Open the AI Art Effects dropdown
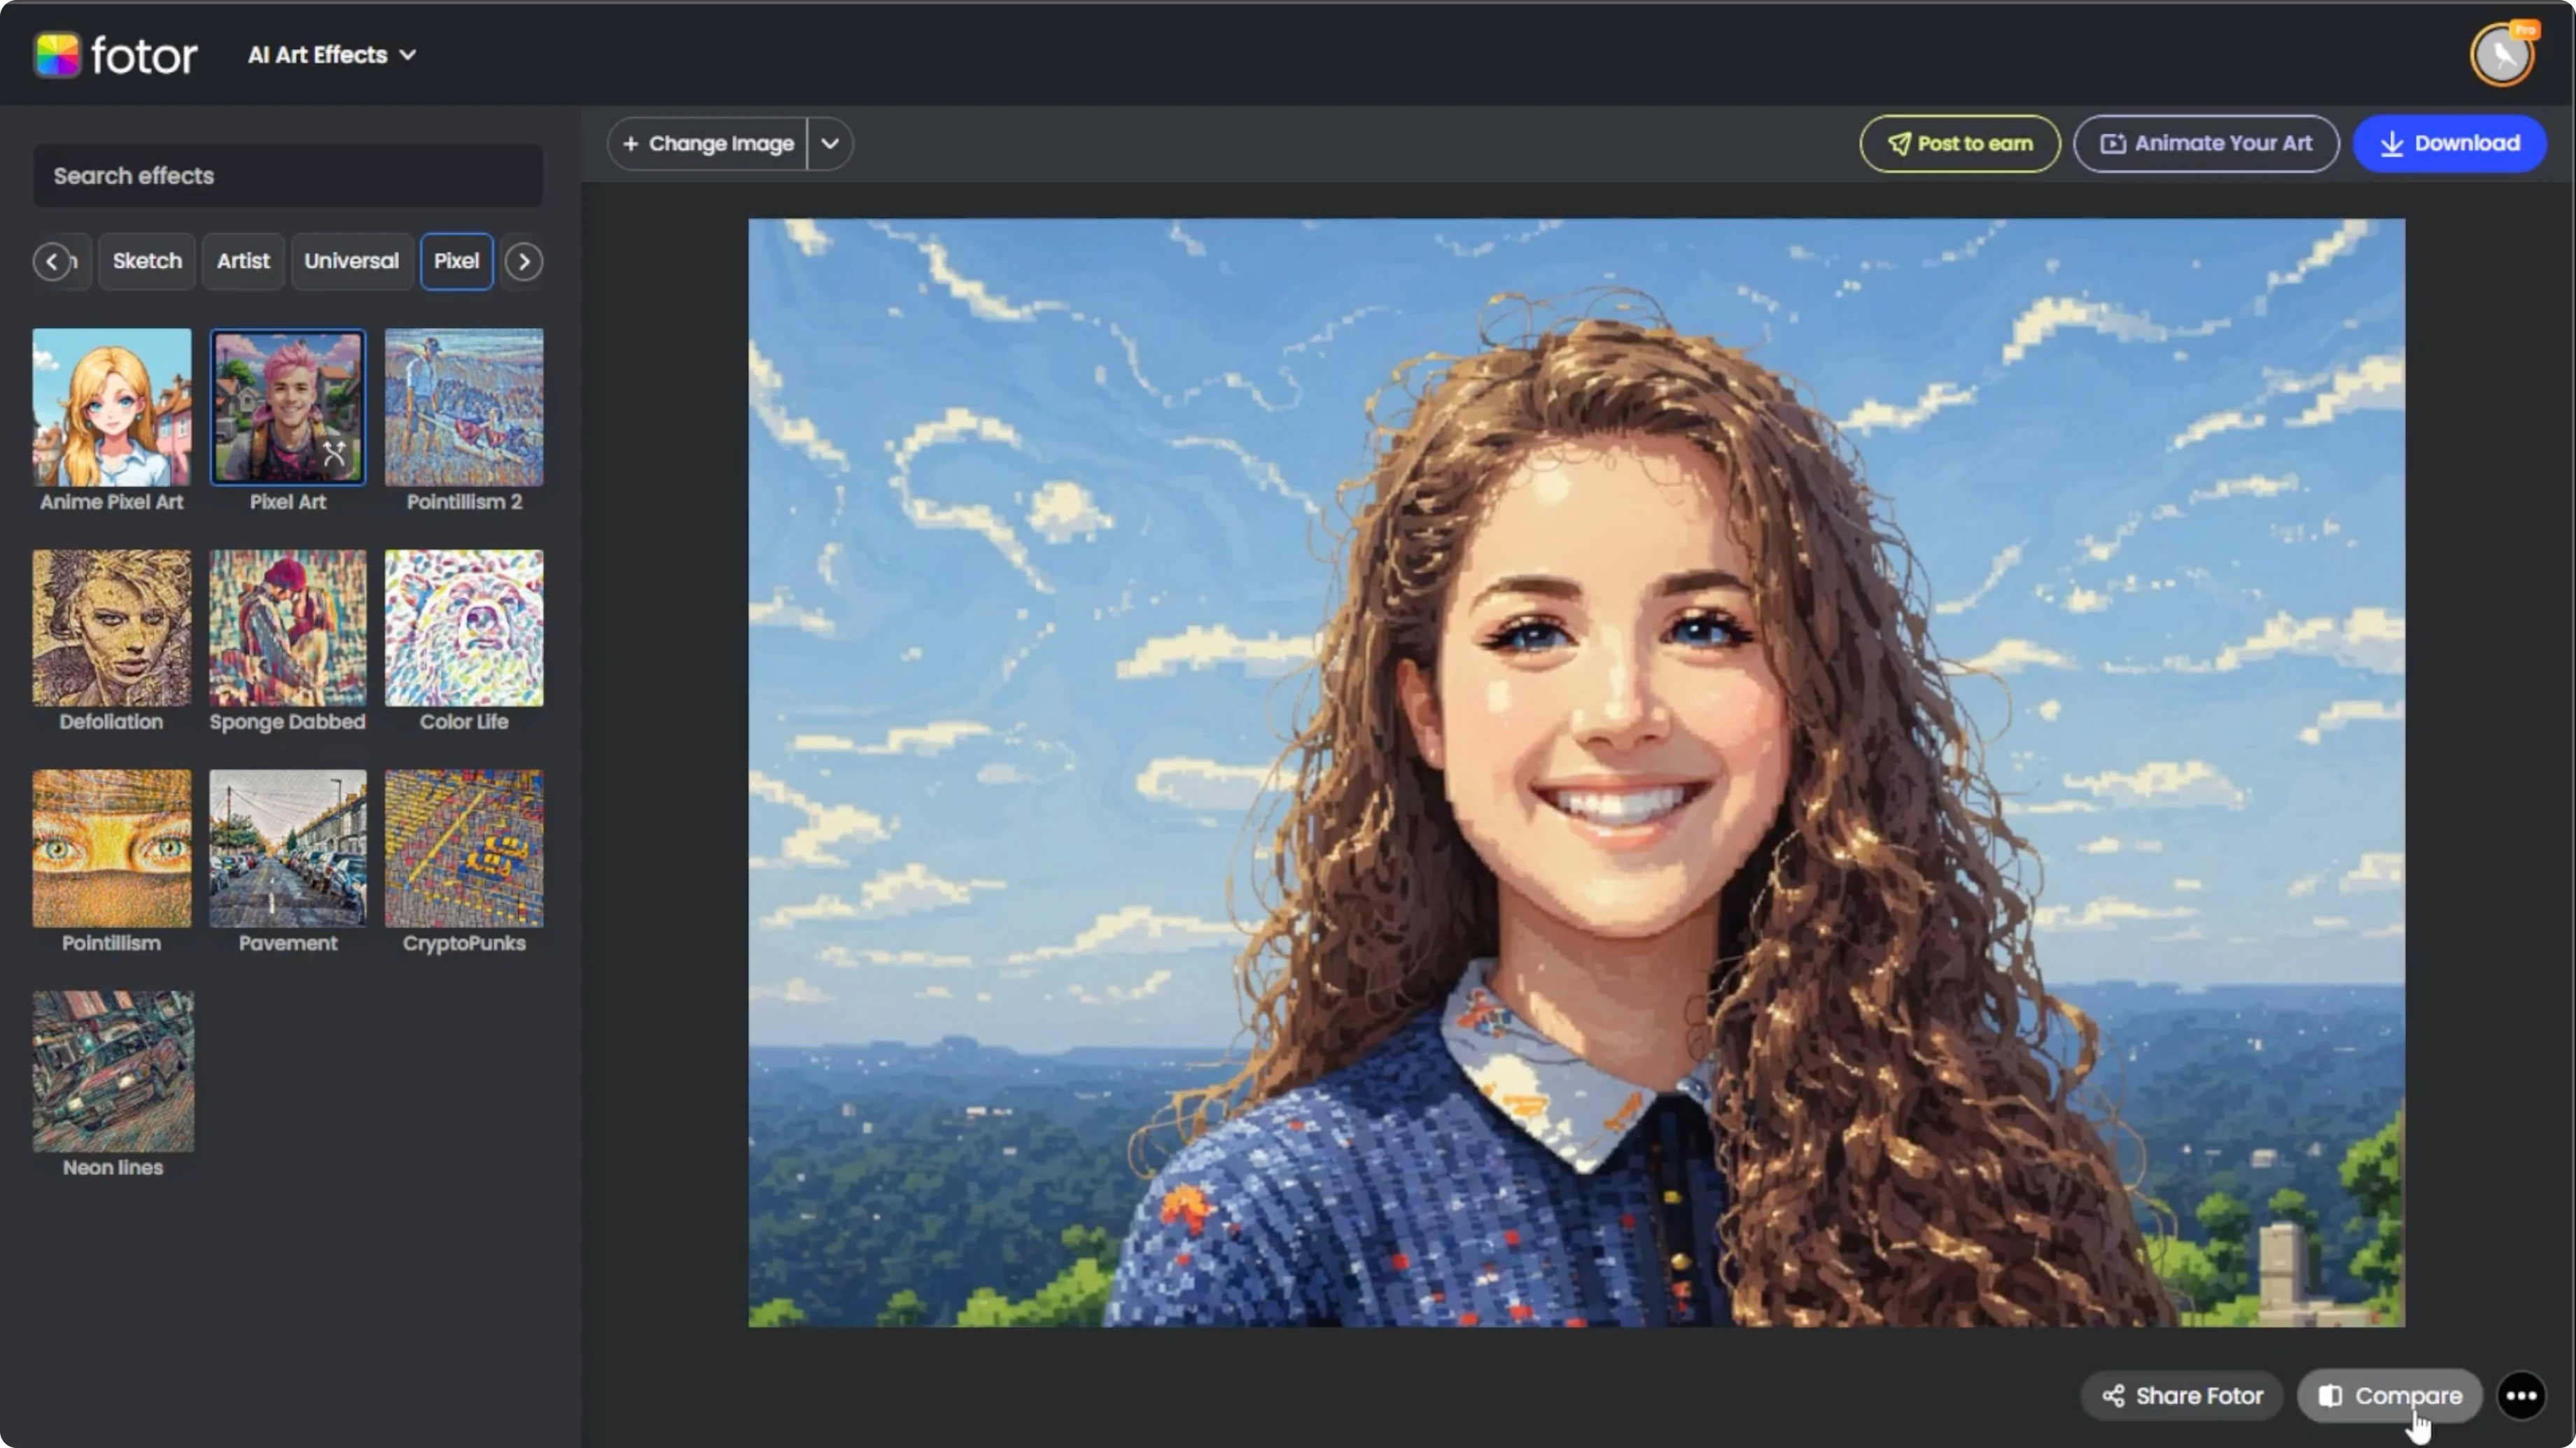Image resolution: width=2576 pixels, height=1448 pixels. point(332,55)
